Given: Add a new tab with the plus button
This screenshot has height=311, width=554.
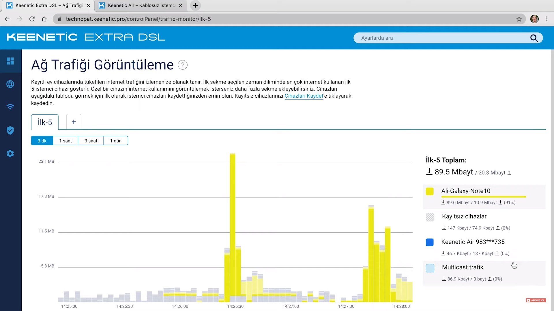Looking at the screenshot, I should click(74, 122).
